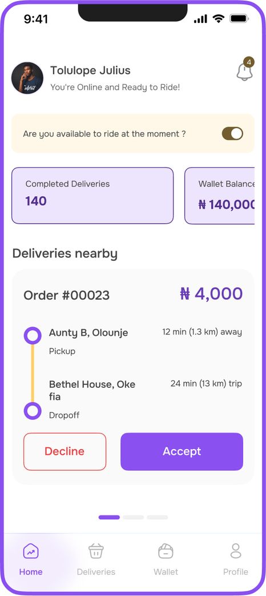Tap the Profile person icon

pyautogui.click(x=236, y=551)
